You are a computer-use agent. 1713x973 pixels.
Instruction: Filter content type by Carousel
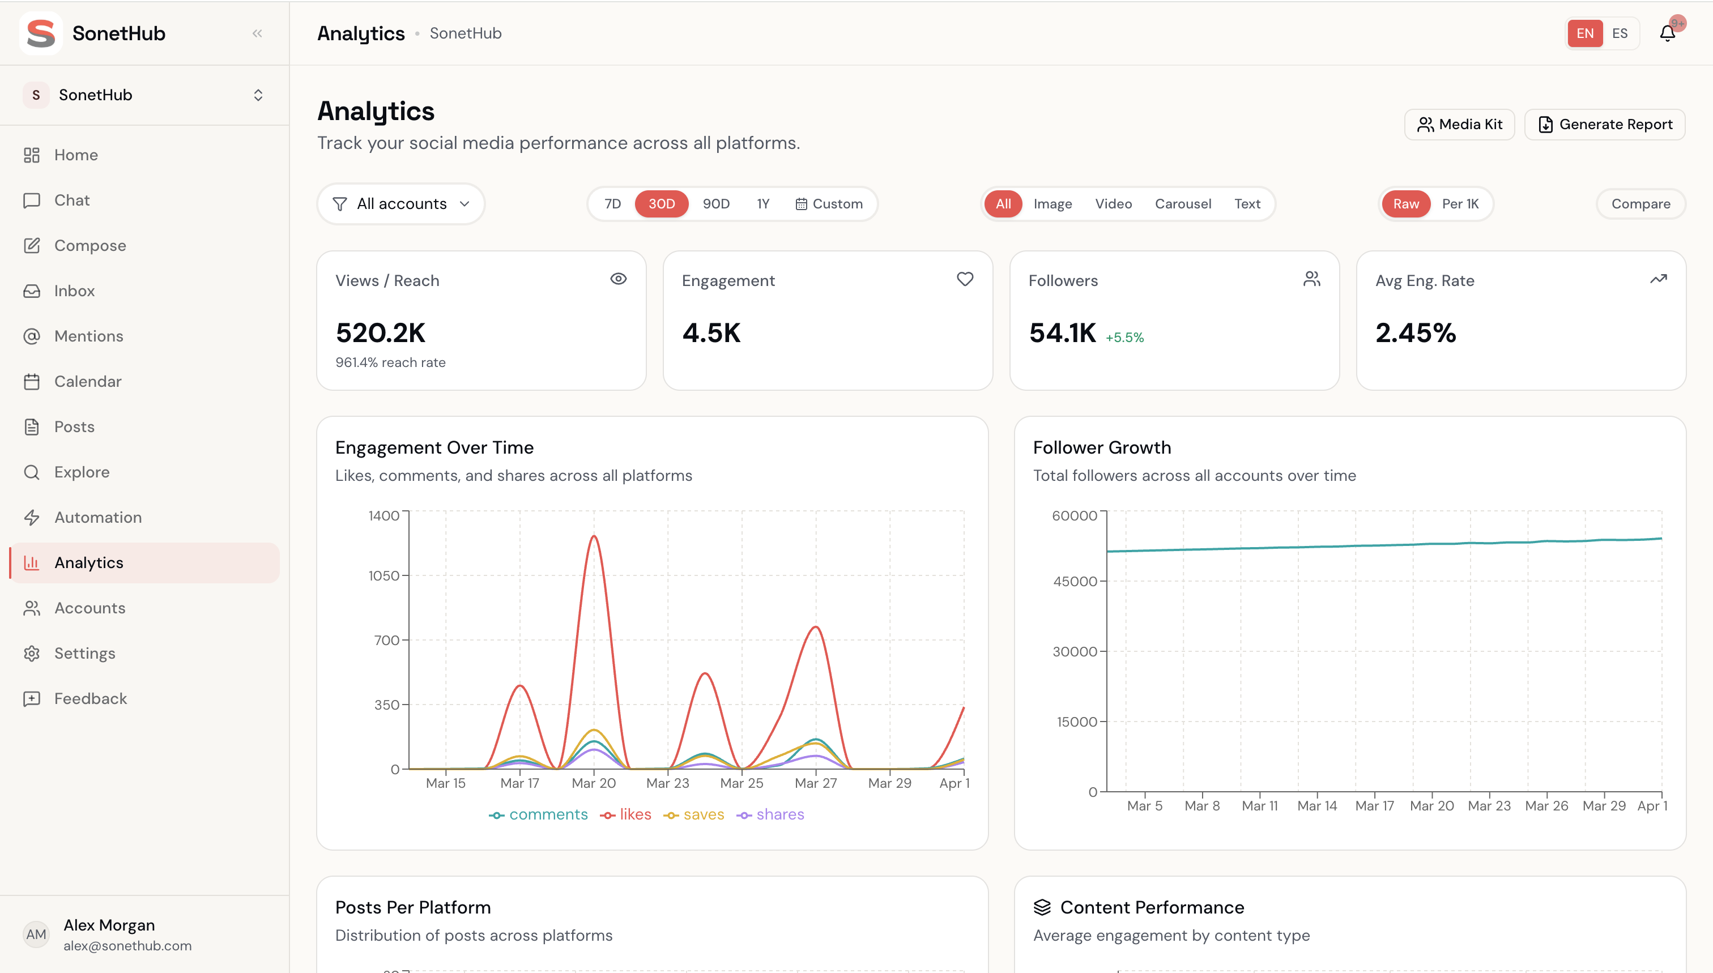tap(1182, 204)
